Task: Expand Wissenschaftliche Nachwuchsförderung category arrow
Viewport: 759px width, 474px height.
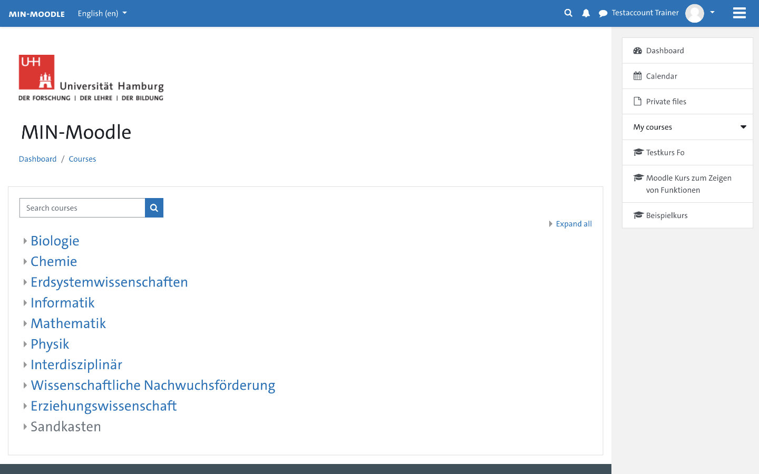Action: (25, 385)
